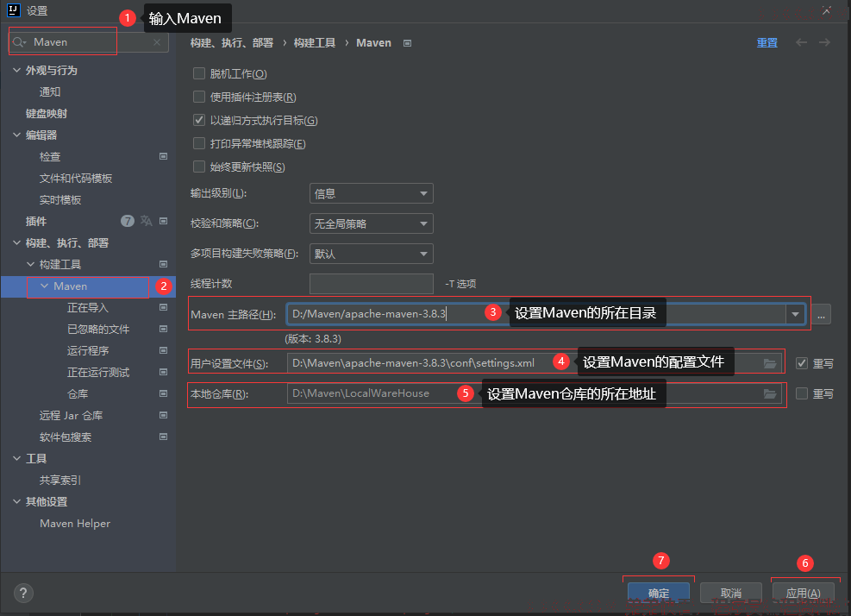Click 重置 link
This screenshot has height=616, width=851.
click(767, 43)
